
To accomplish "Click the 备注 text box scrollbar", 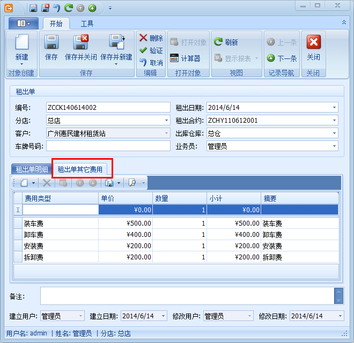I will click(x=338, y=295).
